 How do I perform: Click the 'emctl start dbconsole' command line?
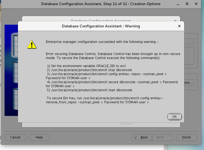[x=90, y=90]
